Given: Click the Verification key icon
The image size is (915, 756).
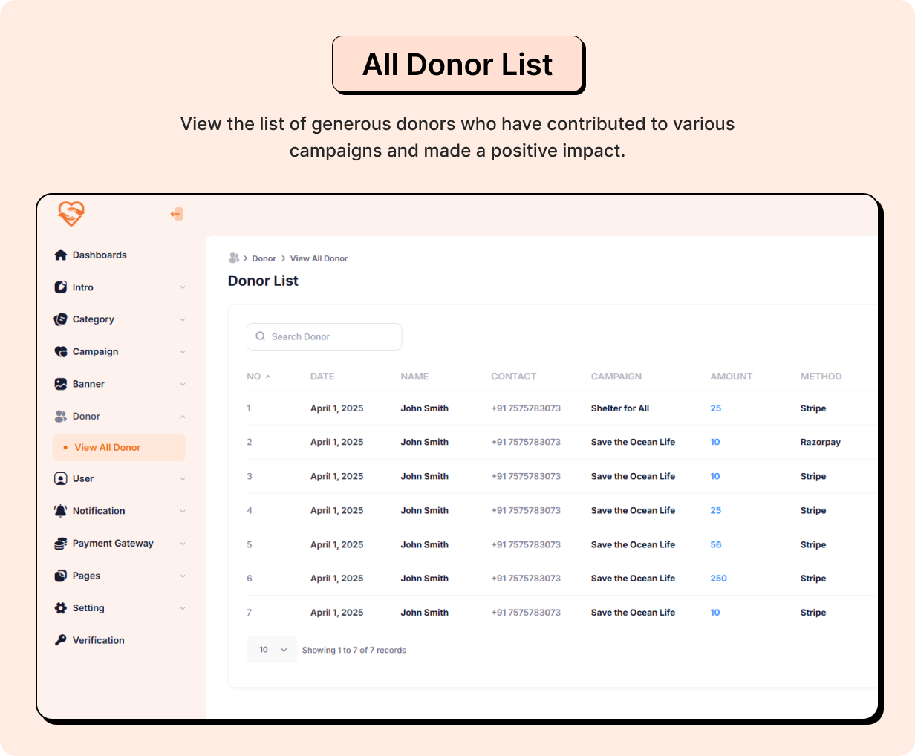Looking at the screenshot, I should pyautogui.click(x=60, y=639).
